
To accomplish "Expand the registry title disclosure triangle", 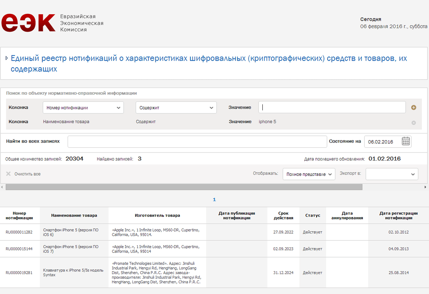I will coord(7,58).
